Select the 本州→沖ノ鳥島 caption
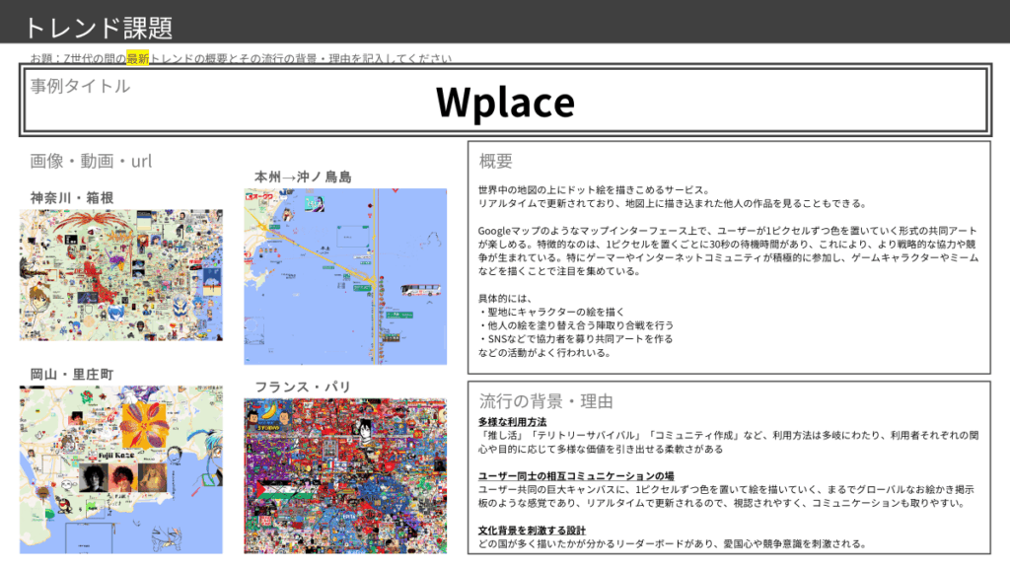The height and width of the screenshot is (568, 1010). (x=303, y=177)
